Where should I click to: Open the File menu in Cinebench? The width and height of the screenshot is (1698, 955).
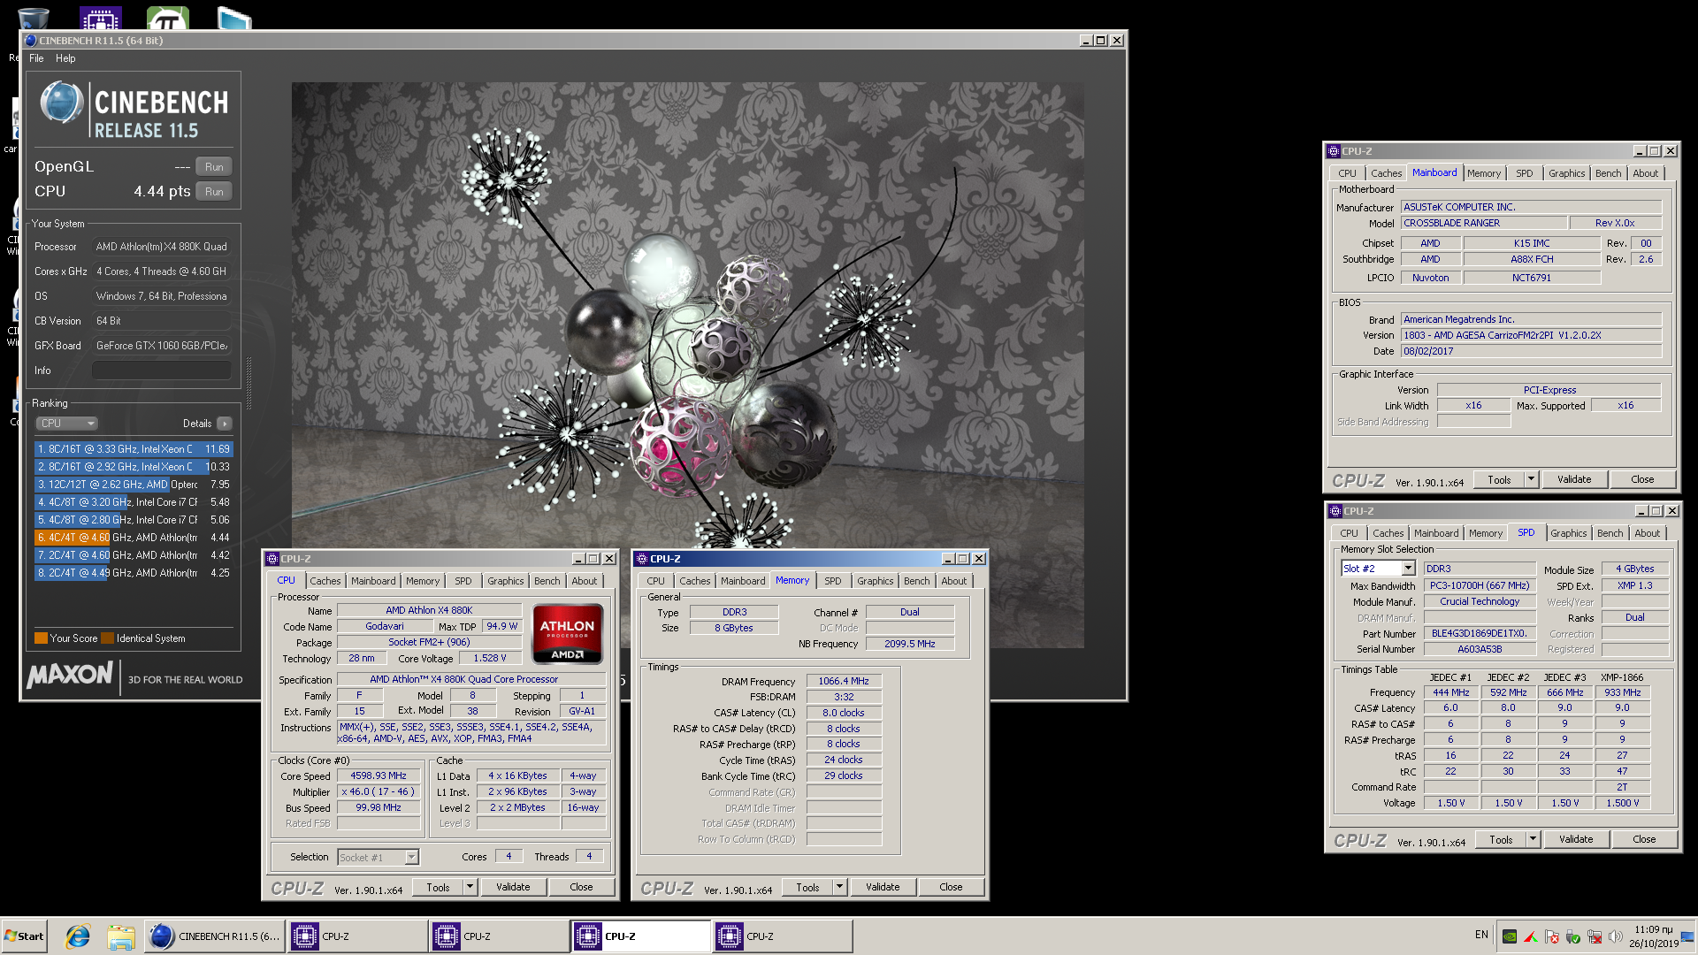[x=36, y=58]
